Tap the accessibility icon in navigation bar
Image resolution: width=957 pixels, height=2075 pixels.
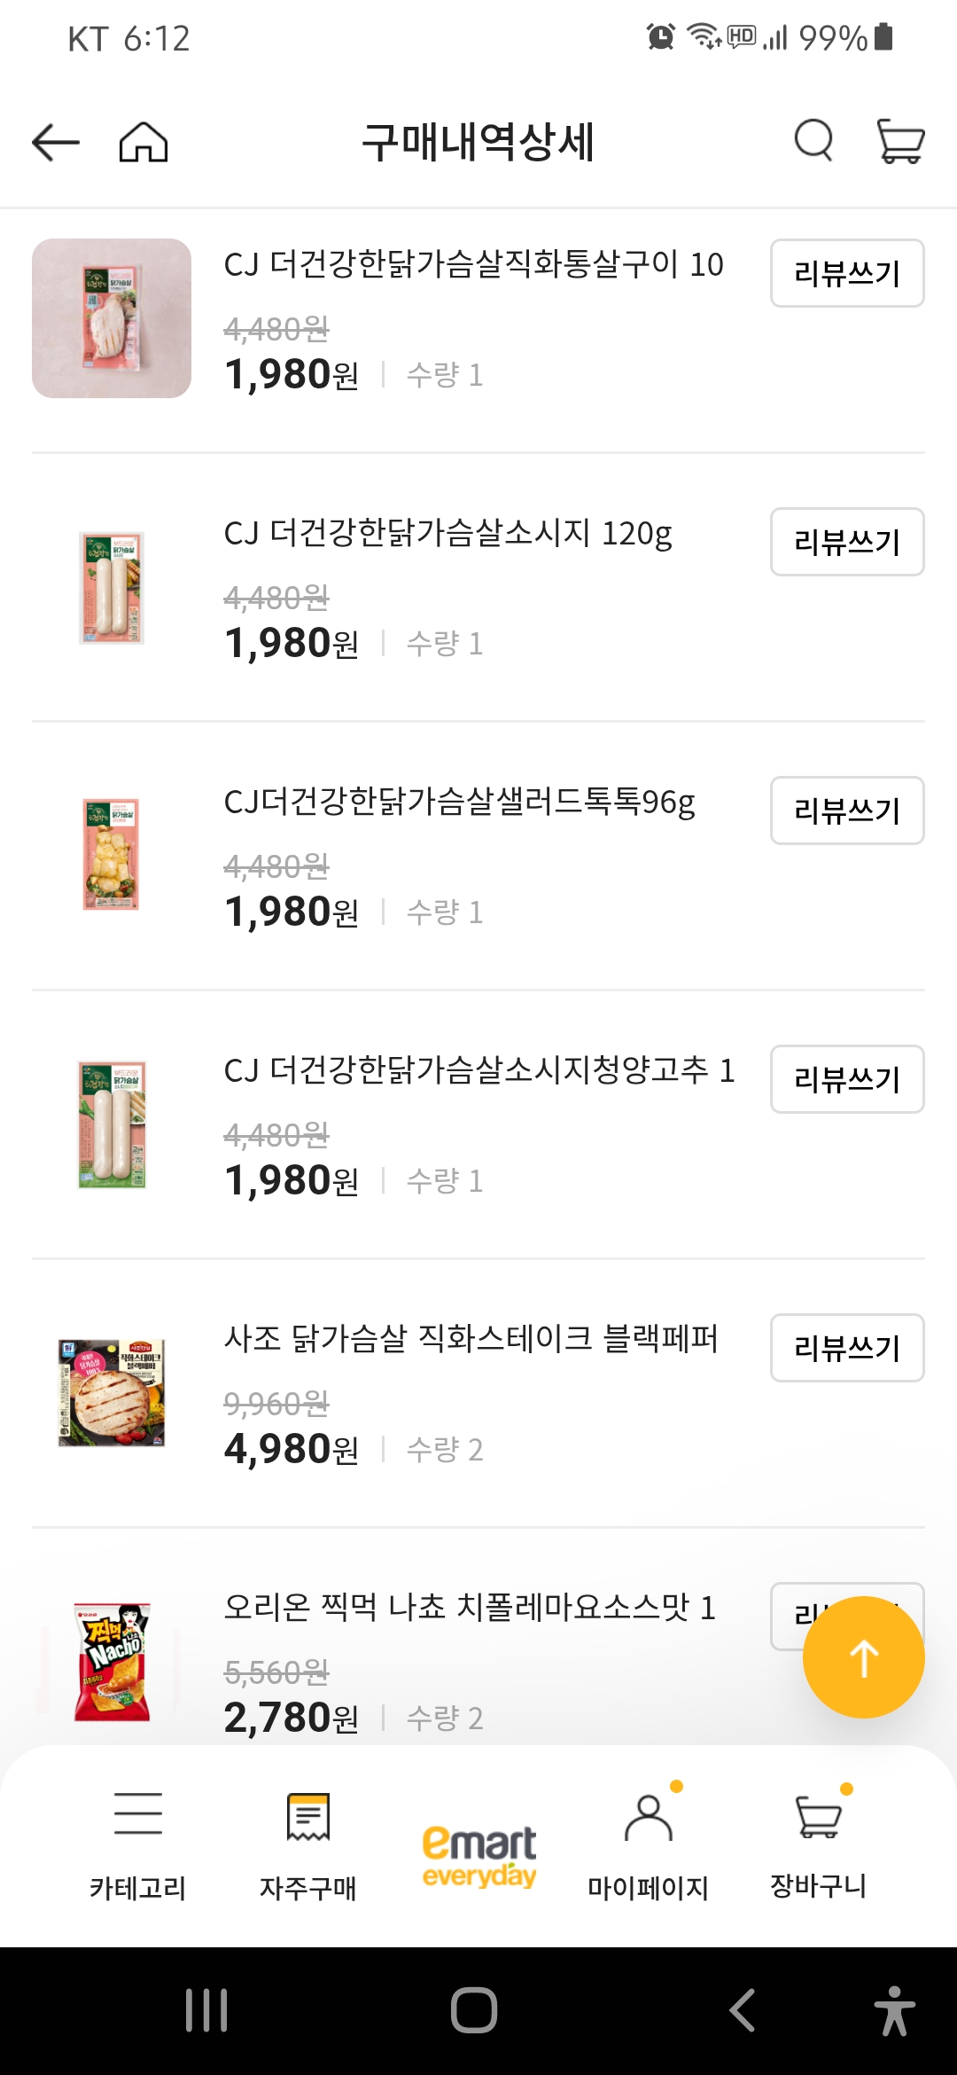pos(893,2010)
